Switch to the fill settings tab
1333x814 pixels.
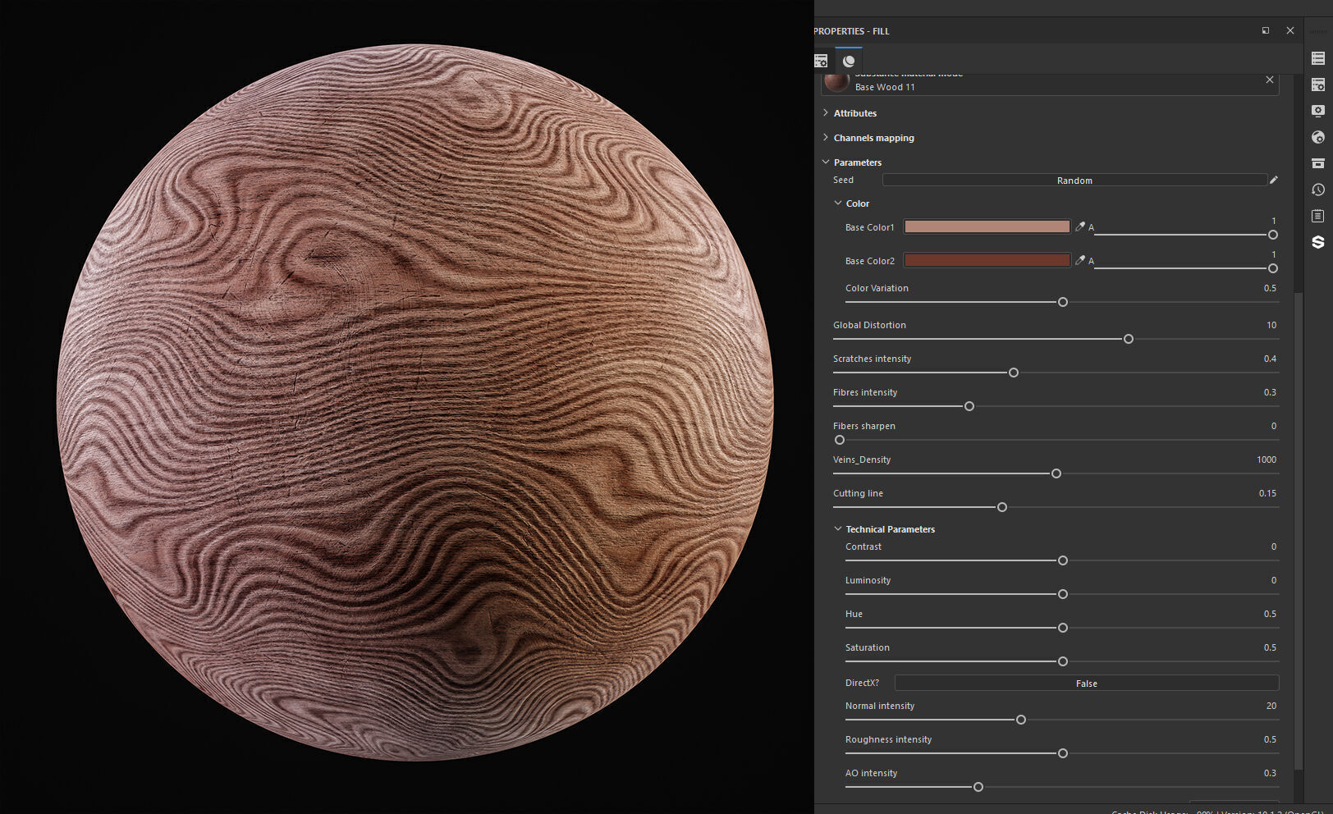(821, 61)
